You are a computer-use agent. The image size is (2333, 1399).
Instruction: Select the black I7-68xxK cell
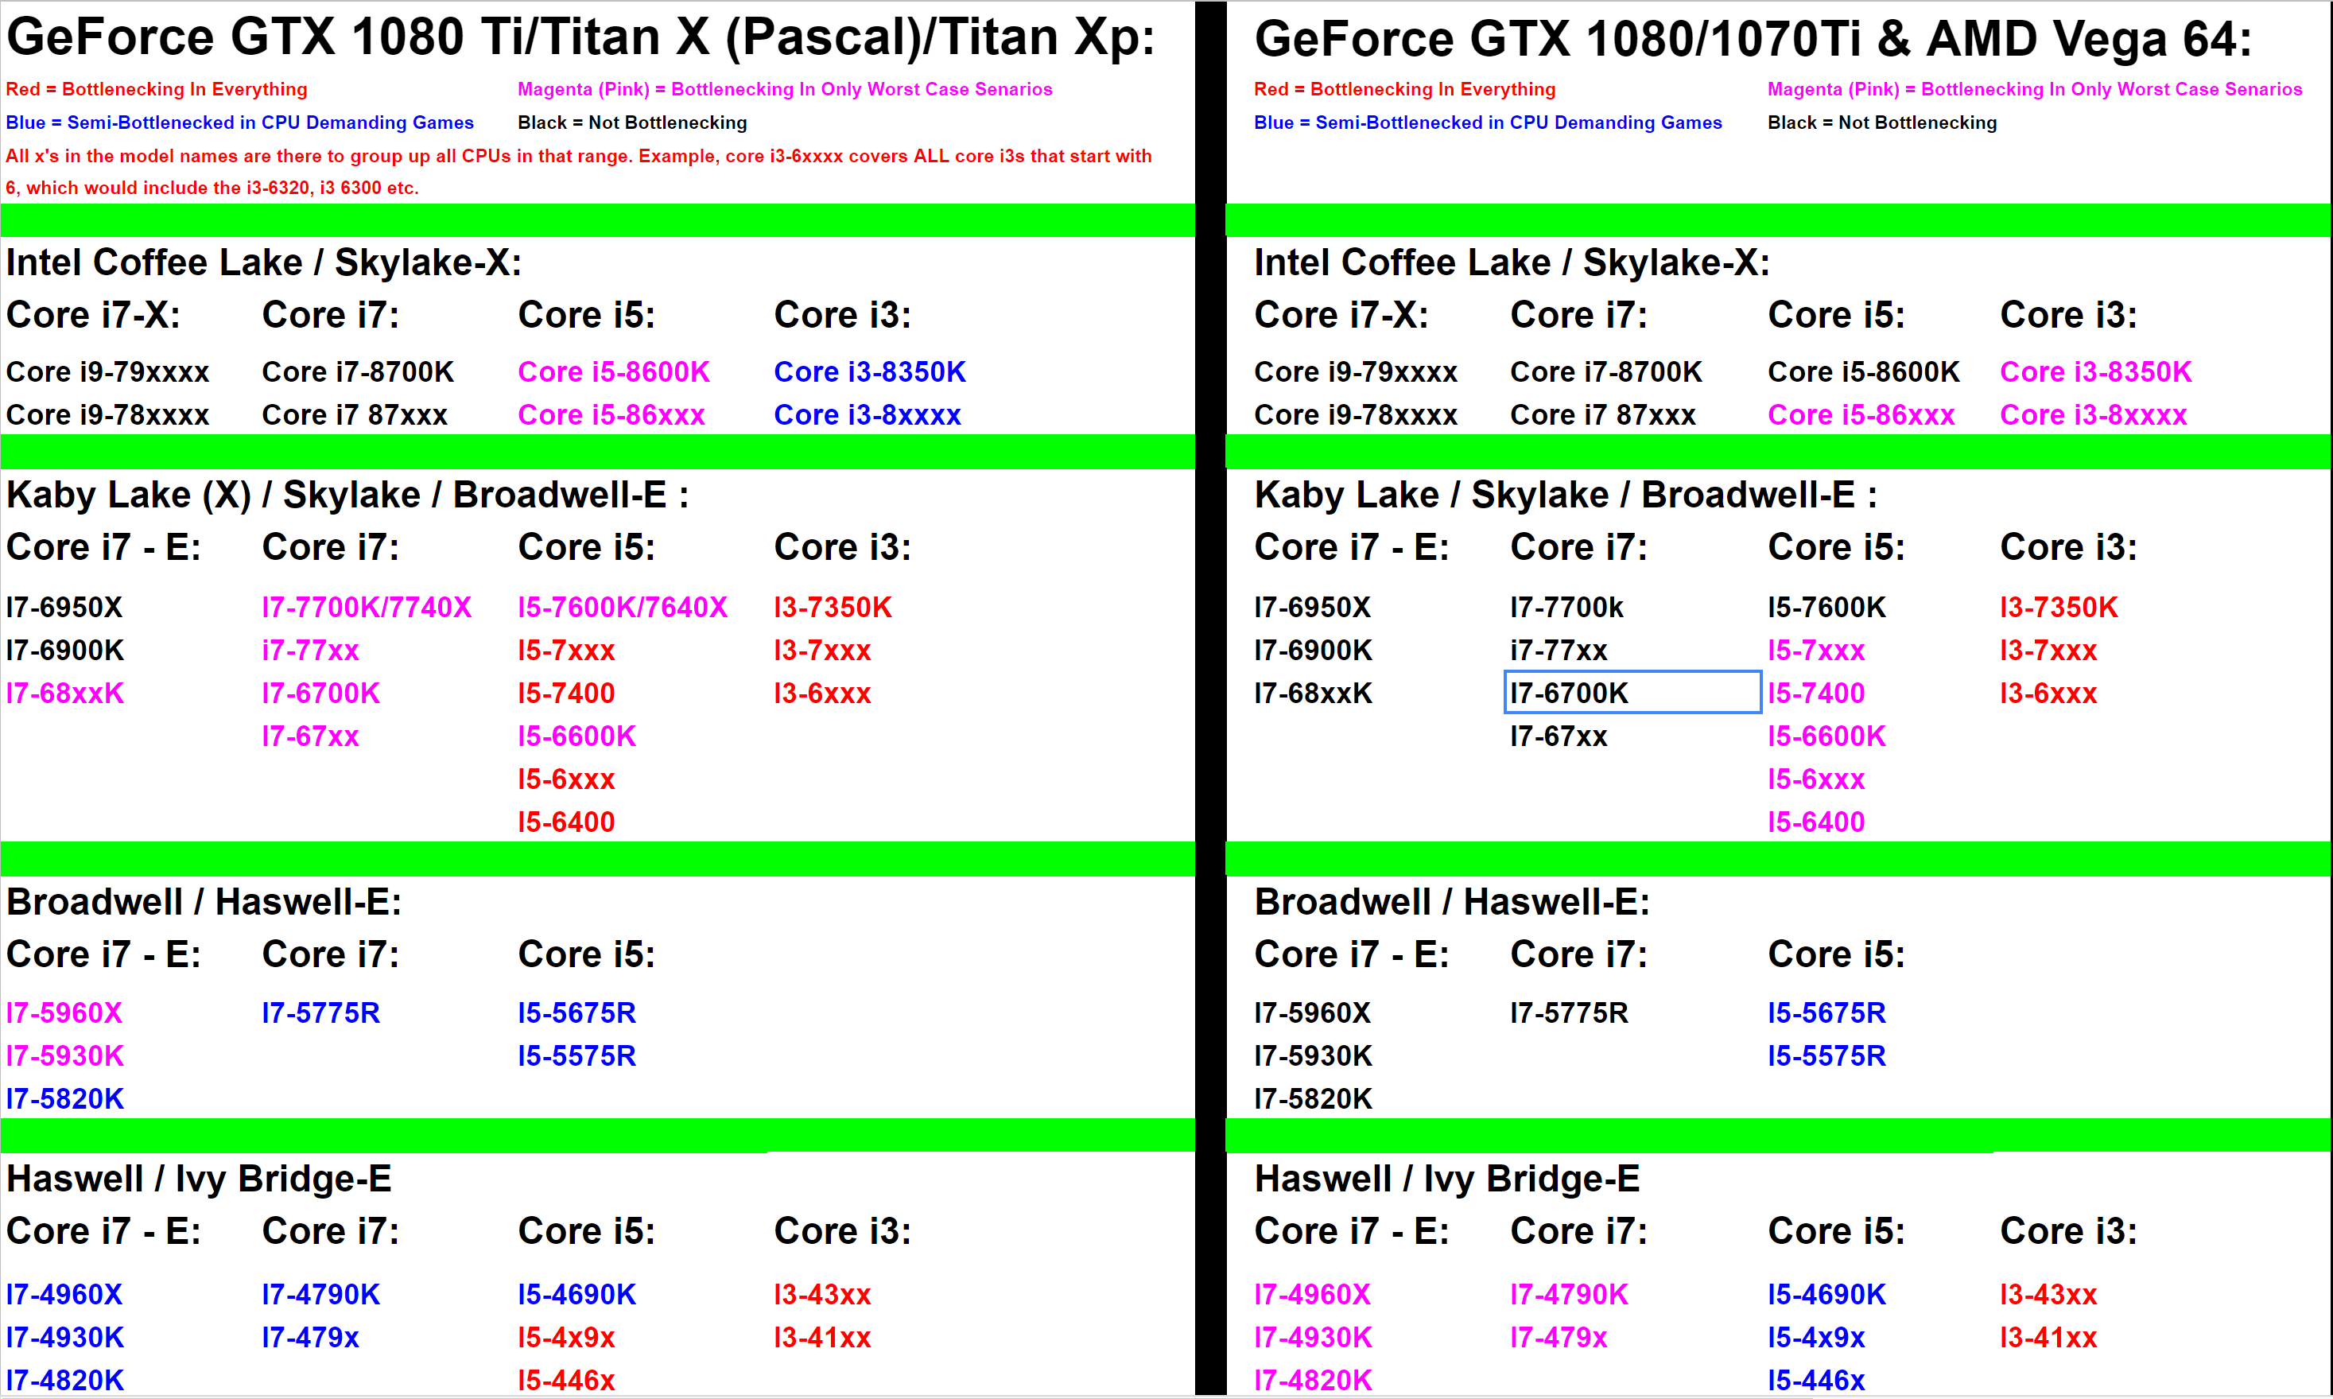click(1313, 693)
